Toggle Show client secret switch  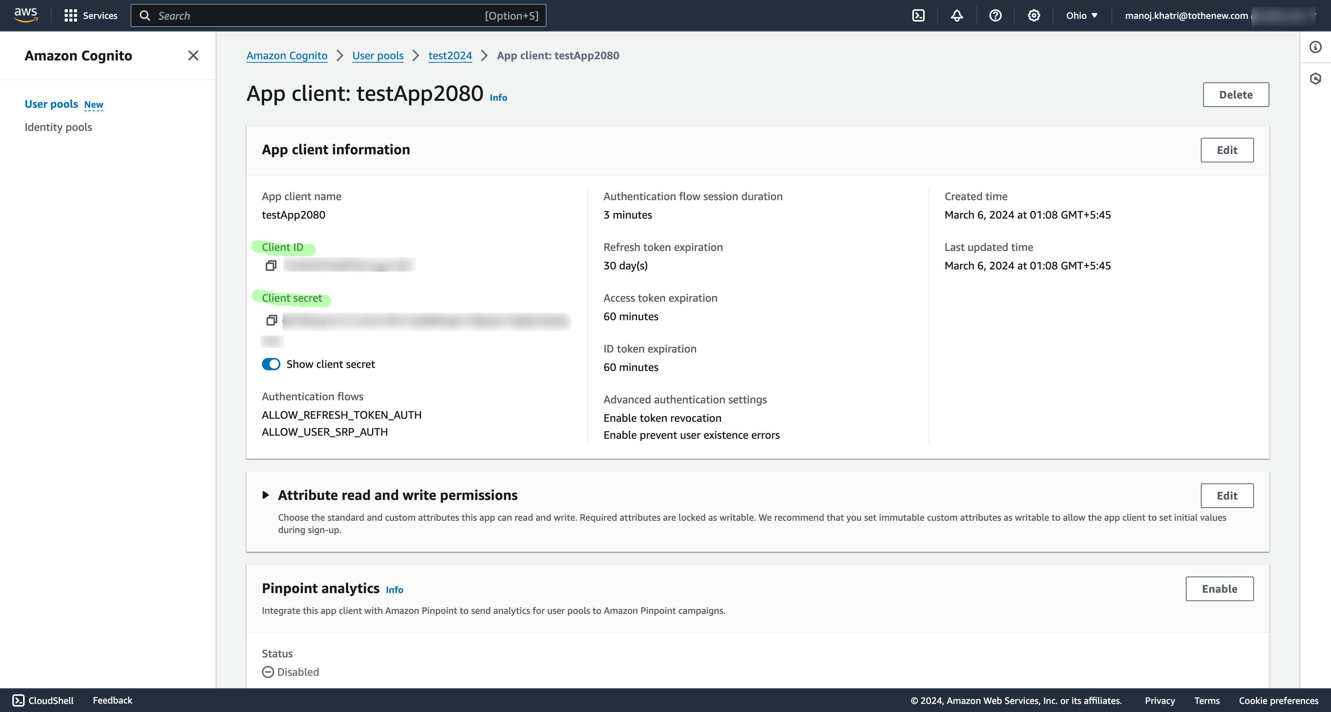point(271,363)
